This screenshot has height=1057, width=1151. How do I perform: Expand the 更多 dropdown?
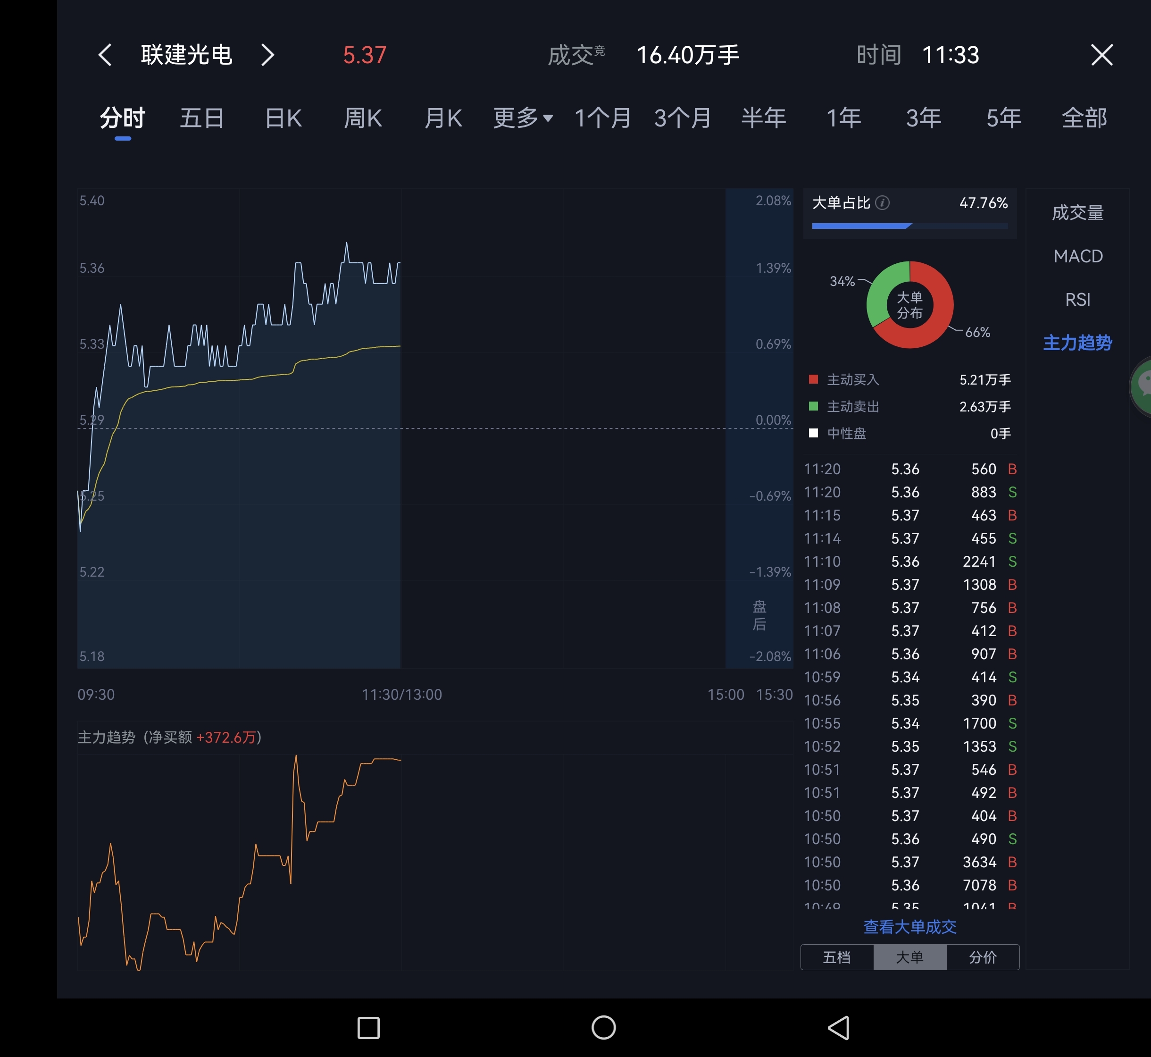[523, 118]
